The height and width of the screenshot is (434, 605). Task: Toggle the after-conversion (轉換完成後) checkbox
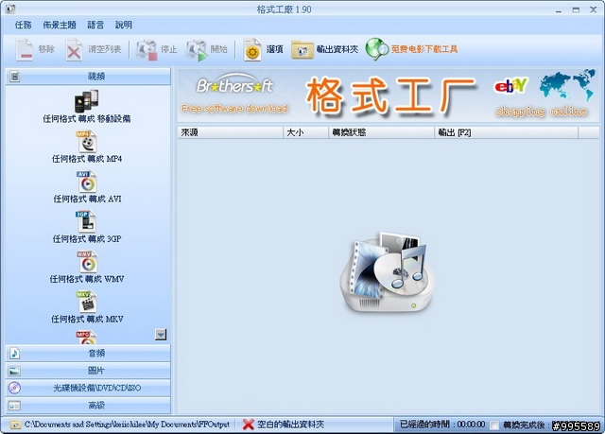493,425
